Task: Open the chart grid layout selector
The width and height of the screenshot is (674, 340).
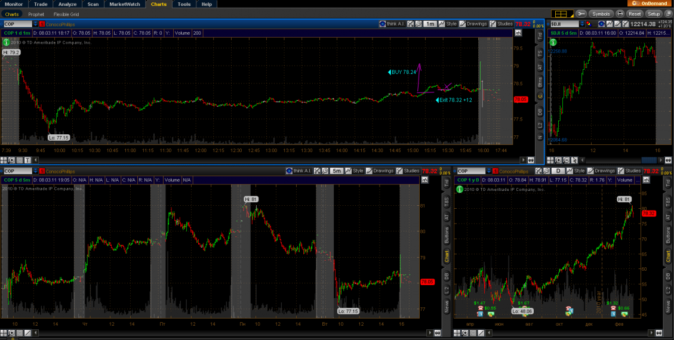Action: pyautogui.click(x=562, y=14)
